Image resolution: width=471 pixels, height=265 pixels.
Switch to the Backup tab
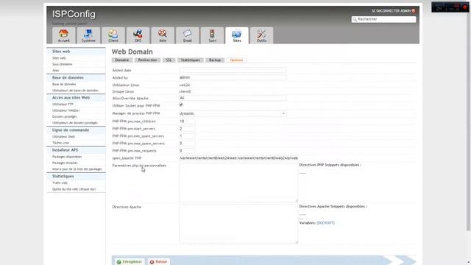pos(215,60)
